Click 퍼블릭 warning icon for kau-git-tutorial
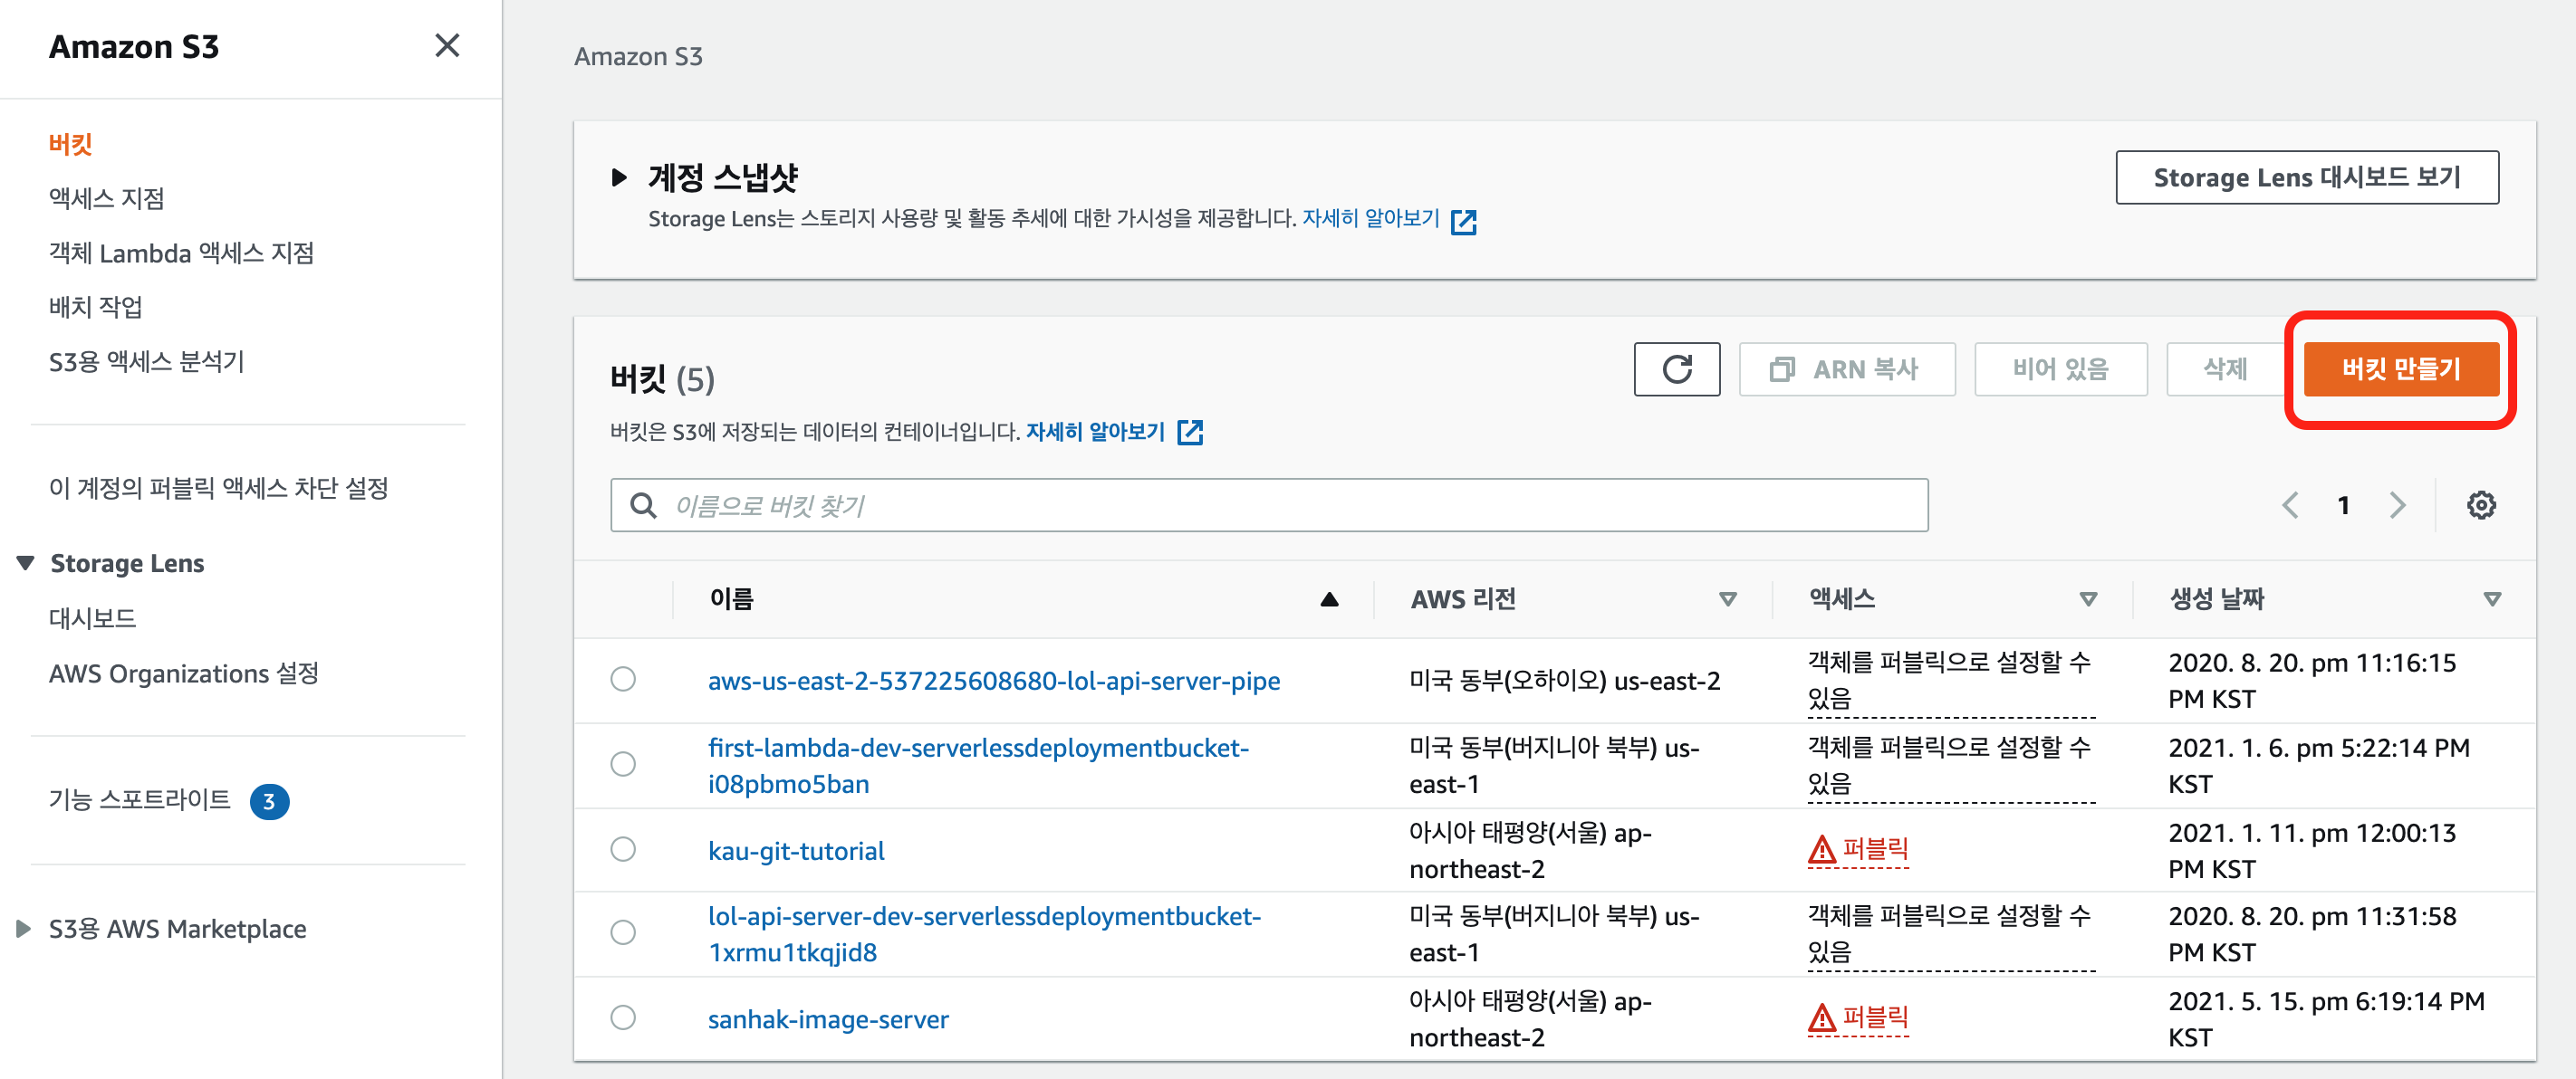Screen dimensions: 2576x1079 pyautogui.click(x=1822, y=850)
